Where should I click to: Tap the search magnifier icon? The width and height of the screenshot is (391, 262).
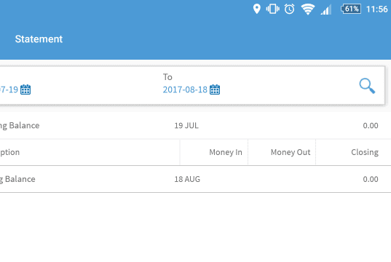[x=367, y=86]
